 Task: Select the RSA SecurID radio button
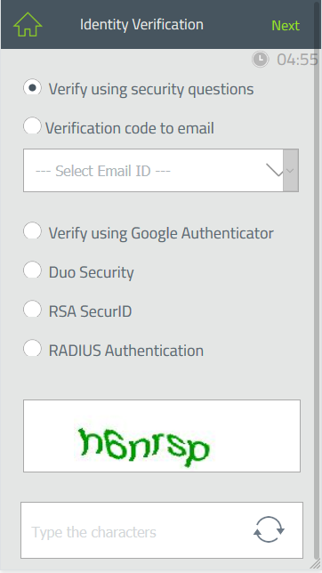pos(32,309)
